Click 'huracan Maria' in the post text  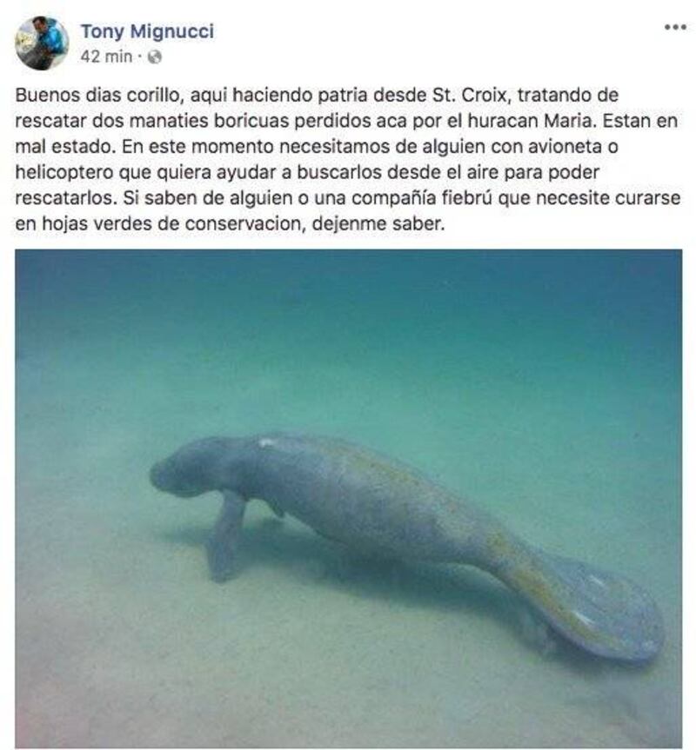click(532, 121)
